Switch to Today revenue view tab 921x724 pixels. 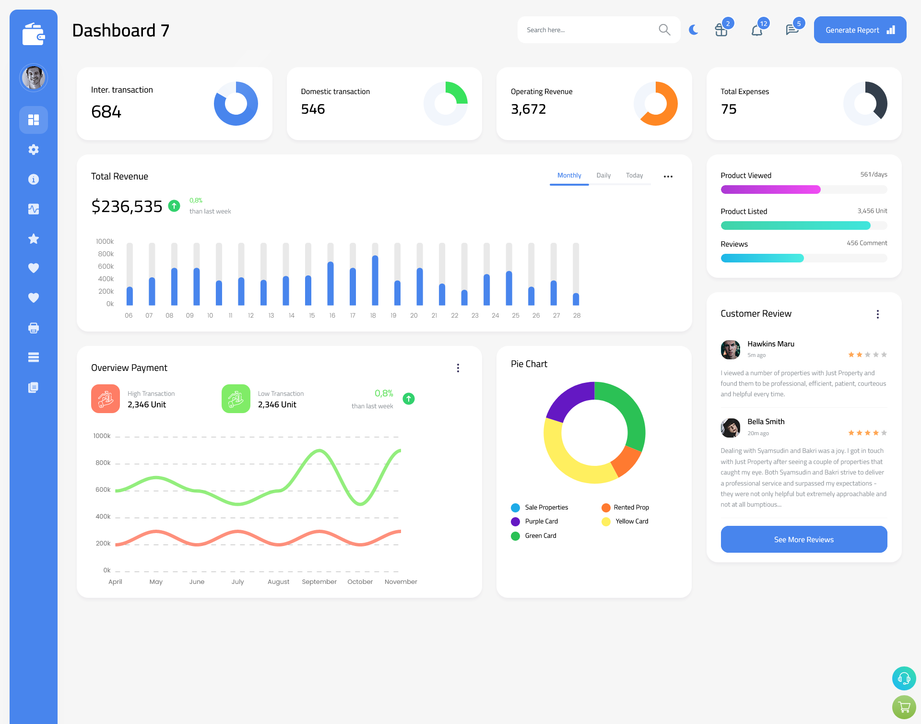tap(634, 176)
